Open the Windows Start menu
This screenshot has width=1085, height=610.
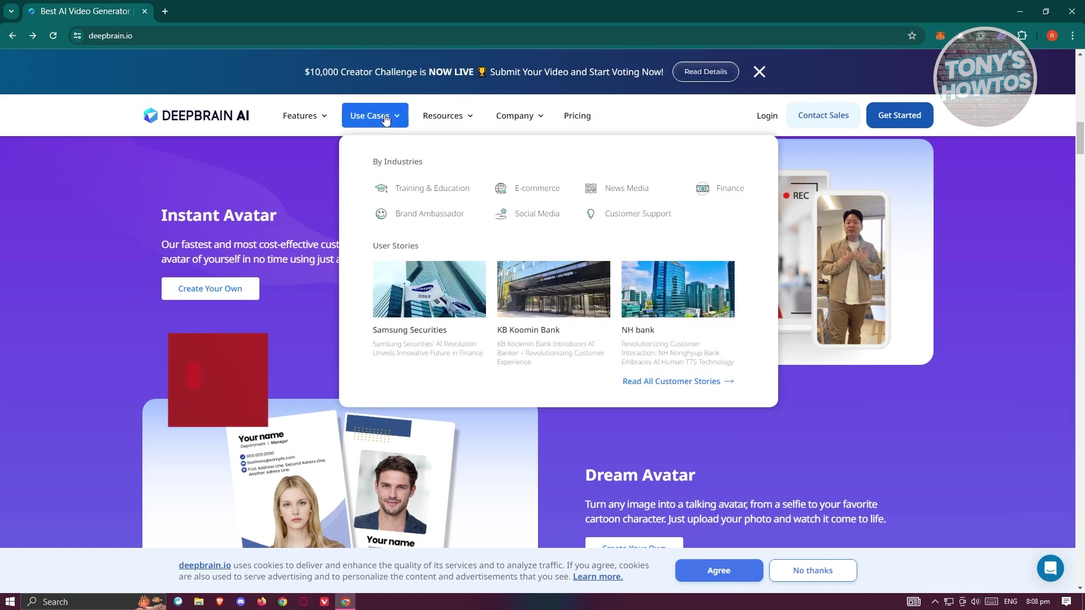tap(10, 602)
